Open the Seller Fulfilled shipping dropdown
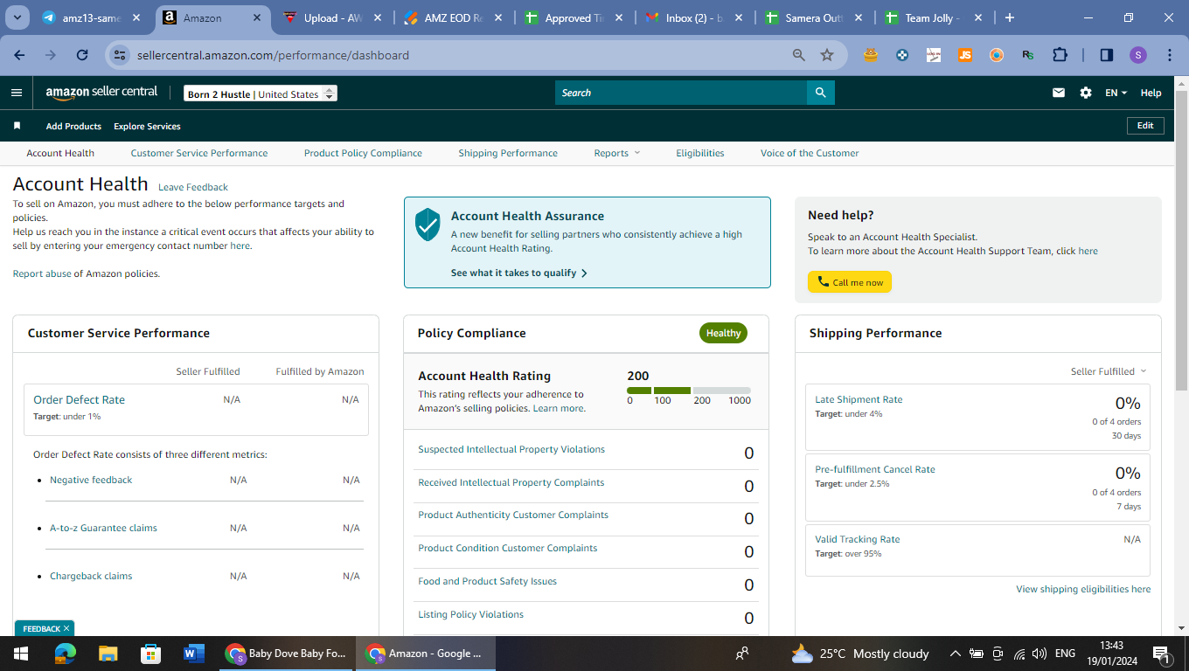The width and height of the screenshot is (1189, 671). pos(1109,371)
